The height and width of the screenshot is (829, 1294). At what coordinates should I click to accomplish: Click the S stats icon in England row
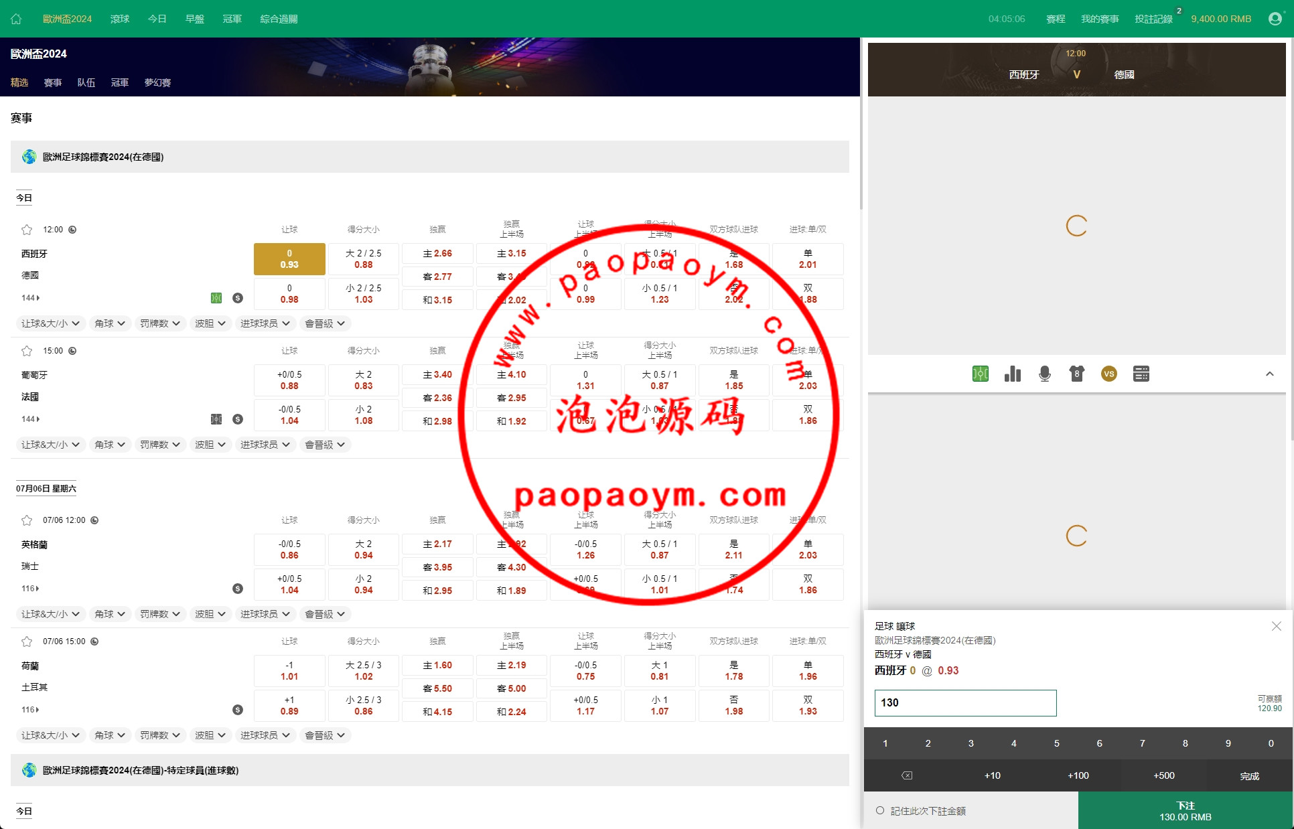click(x=238, y=589)
